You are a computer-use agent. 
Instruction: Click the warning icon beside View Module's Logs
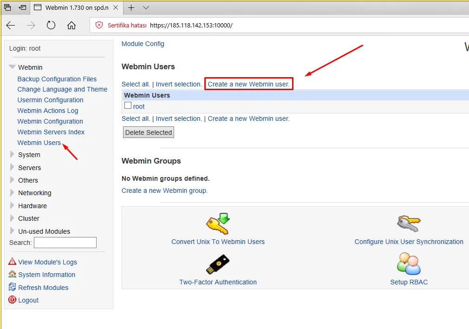click(x=12, y=262)
